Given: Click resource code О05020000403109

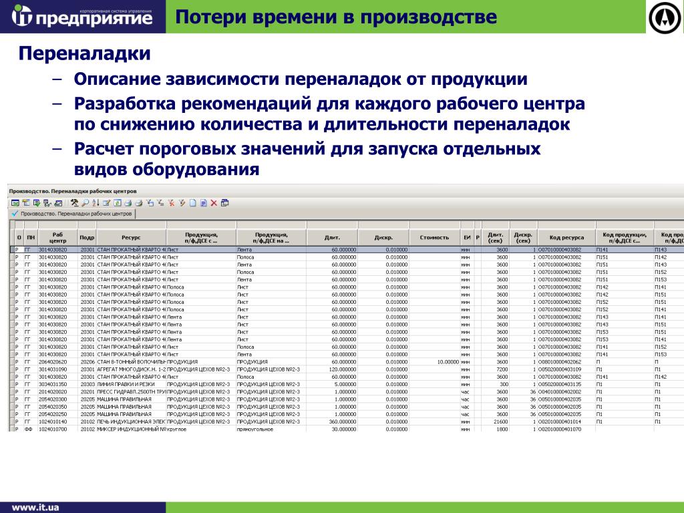Looking at the screenshot, I should [x=560, y=369].
